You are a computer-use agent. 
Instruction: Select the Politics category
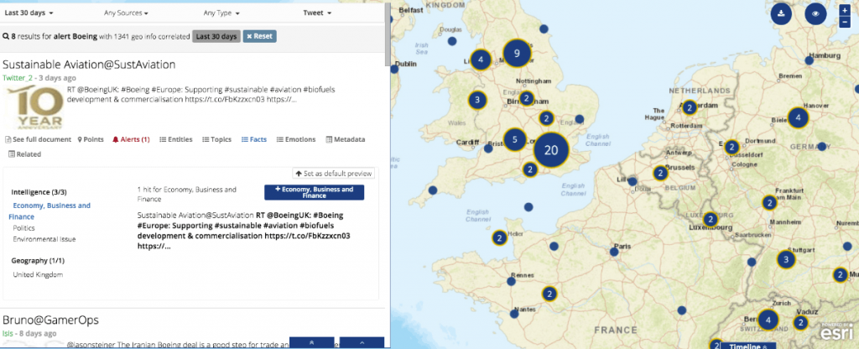pos(24,227)
